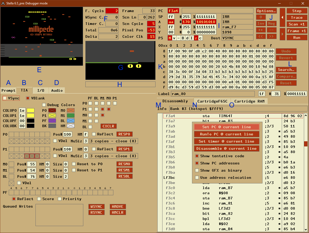Click the RSYNC strobe button
This screenshot has width=309, height=233.
click(x=96, y=212)
